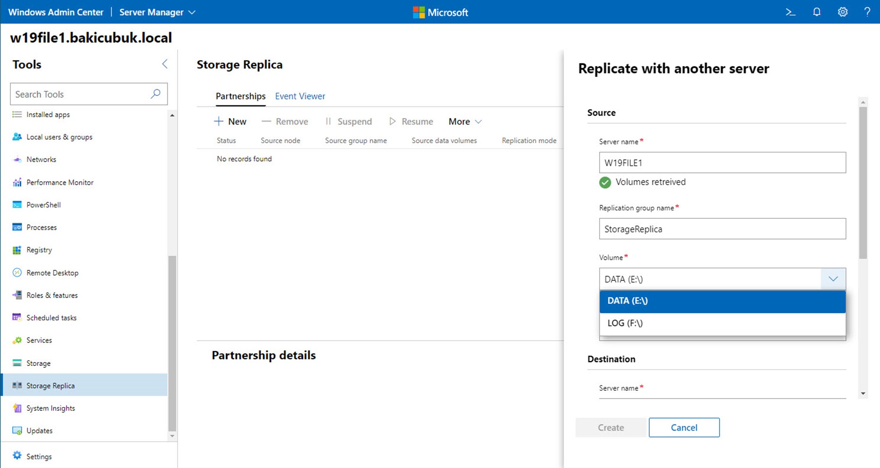880x468 pixels.
Task: Open Networks tool
Action: click(x=41, y=159)
